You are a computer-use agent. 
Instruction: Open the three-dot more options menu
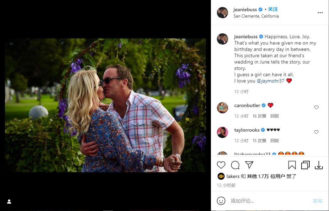(x=320, y=13)
